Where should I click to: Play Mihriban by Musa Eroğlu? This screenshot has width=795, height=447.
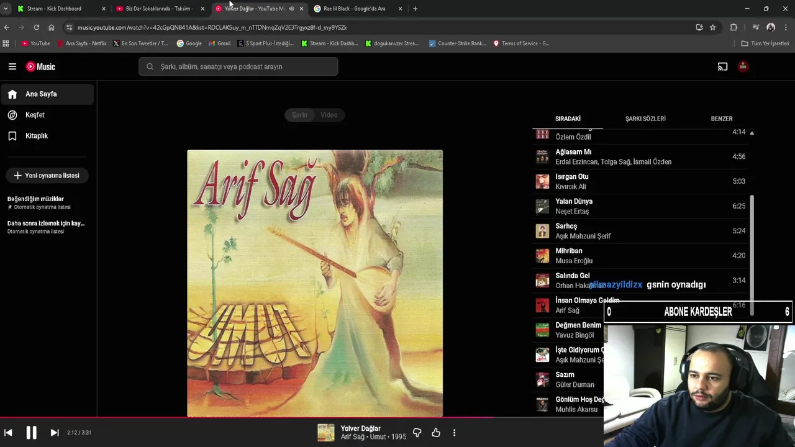click(x=641, y=256)
